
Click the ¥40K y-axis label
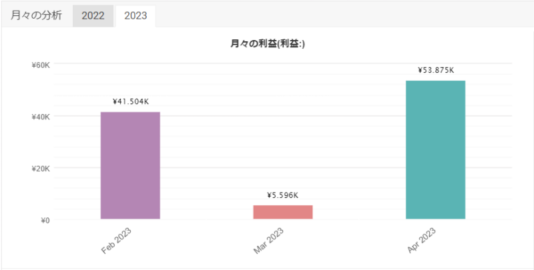coord(41,117)
